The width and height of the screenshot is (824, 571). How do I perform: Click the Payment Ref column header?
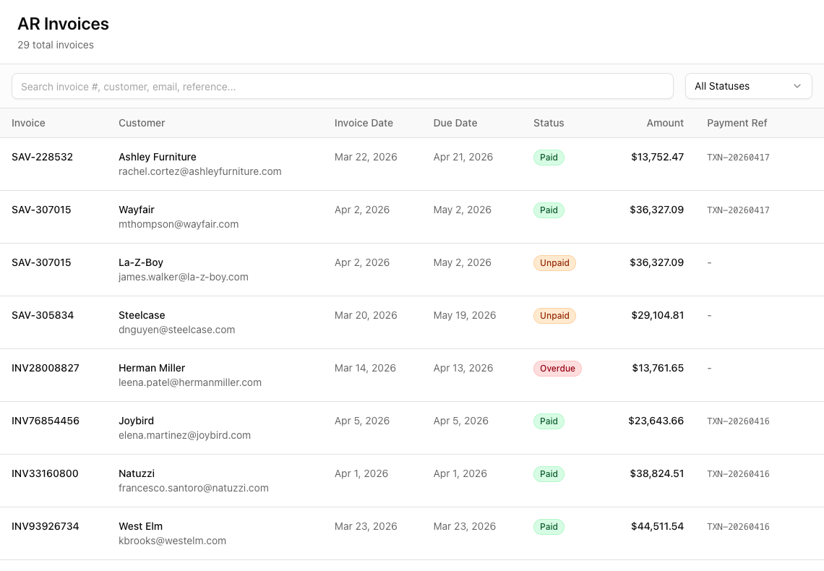(737, 123)
